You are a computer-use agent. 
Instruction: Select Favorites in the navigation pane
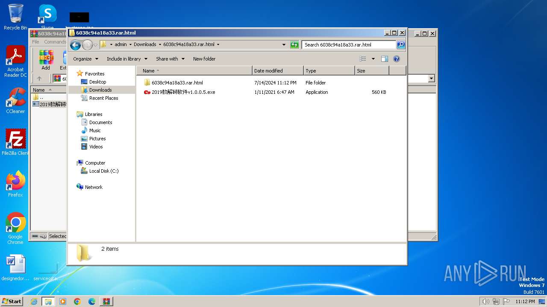(94, 74)
